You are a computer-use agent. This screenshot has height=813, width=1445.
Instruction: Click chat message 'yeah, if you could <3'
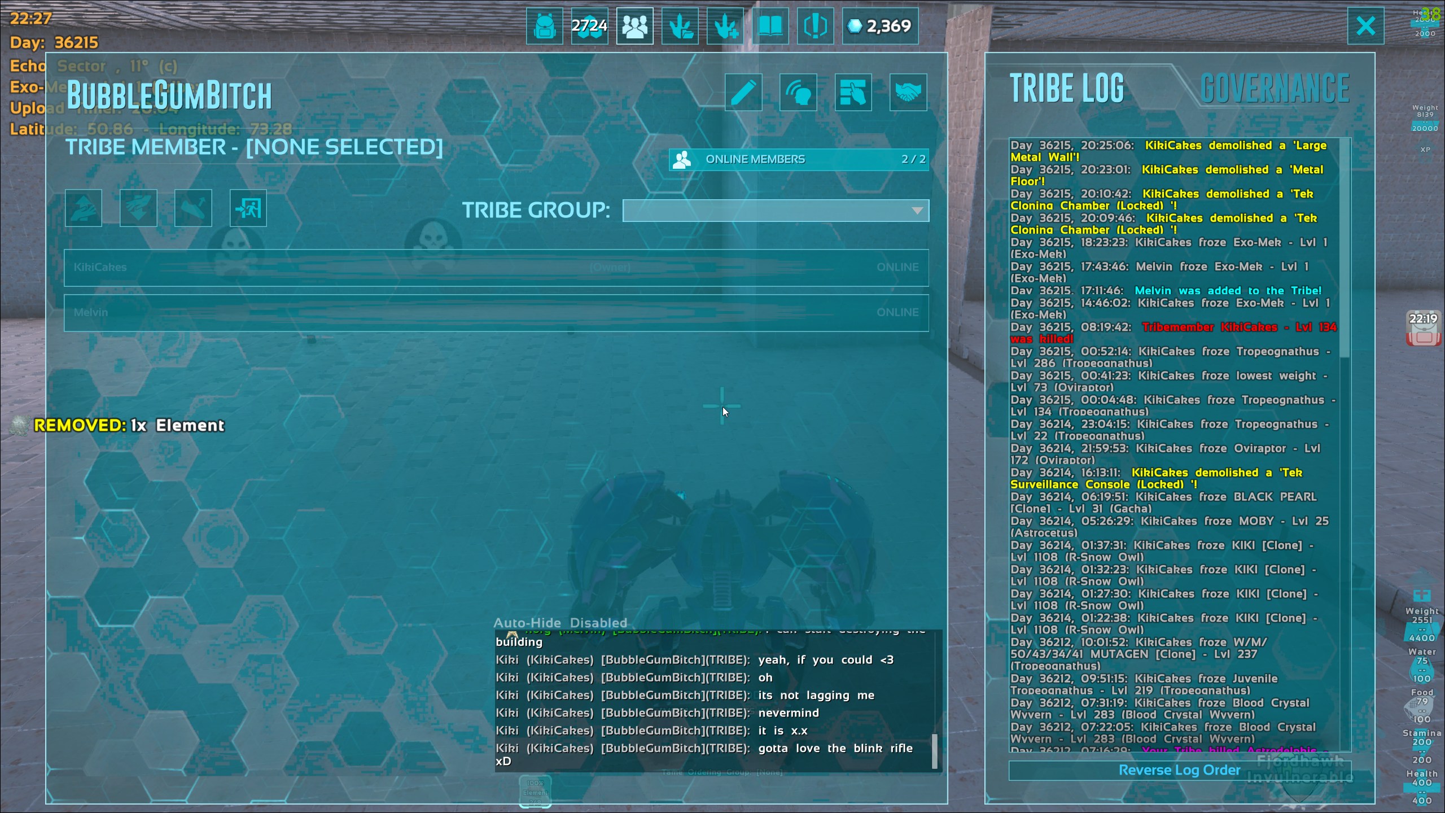[x=826, y=660]
